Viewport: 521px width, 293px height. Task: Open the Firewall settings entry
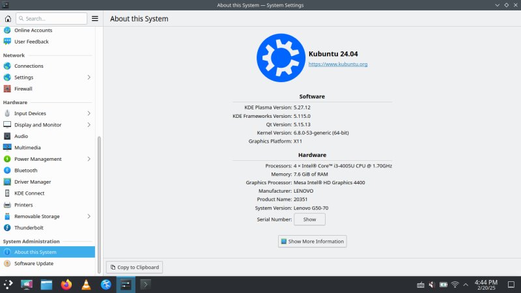[48, 89]
